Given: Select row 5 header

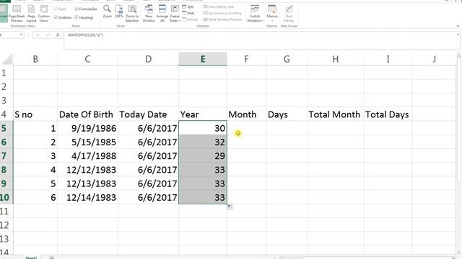Looking at the screenshot, I should click(x=6, y=128).
